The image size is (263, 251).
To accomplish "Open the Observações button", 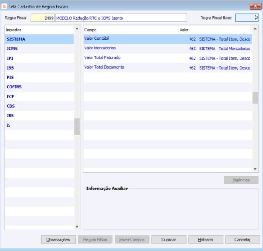I will click(x=58, y=240).
